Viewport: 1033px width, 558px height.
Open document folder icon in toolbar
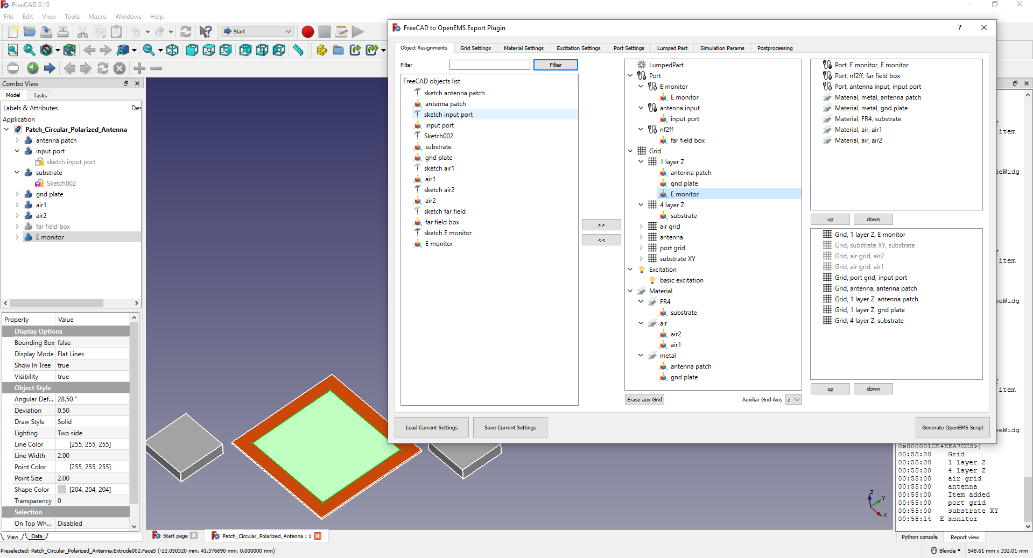point(30,32)
